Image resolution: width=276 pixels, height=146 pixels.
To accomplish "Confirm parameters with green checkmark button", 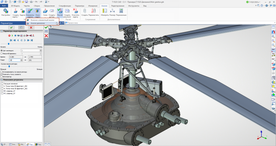I will pos(11,27).
